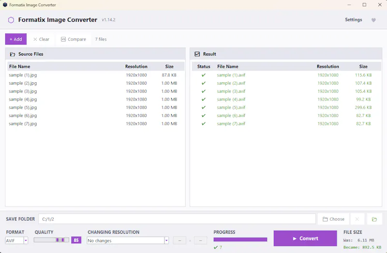Click the save folder path field C:/1/2
The width and height of the screenshot is (387, 253).
point(177,219)
